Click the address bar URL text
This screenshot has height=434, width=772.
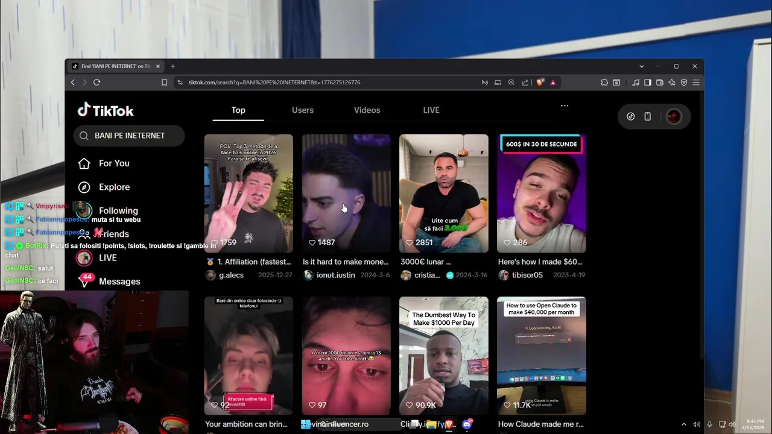[x=274, y=83]
